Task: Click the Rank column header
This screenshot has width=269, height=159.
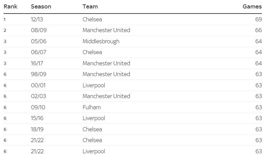Action: [x=10, y=6]
